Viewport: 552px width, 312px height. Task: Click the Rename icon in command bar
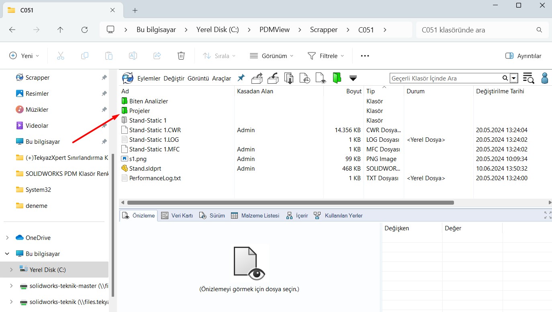pyautogui.click(x=133, y=56)
